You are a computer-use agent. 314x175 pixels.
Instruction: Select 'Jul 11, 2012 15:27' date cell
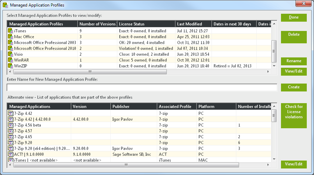click(193, 31)
